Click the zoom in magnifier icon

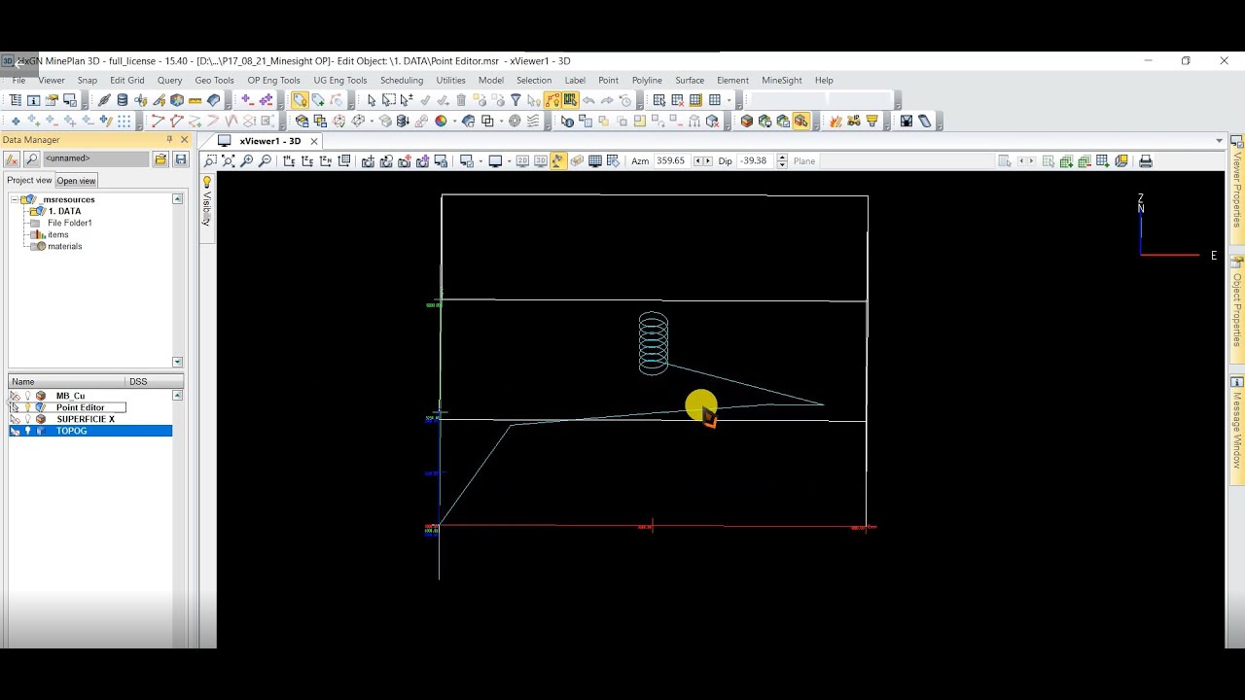[246, 160]
